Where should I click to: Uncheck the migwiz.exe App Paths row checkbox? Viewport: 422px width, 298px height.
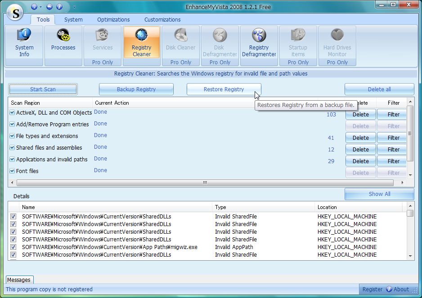click(x=13, y=247)
